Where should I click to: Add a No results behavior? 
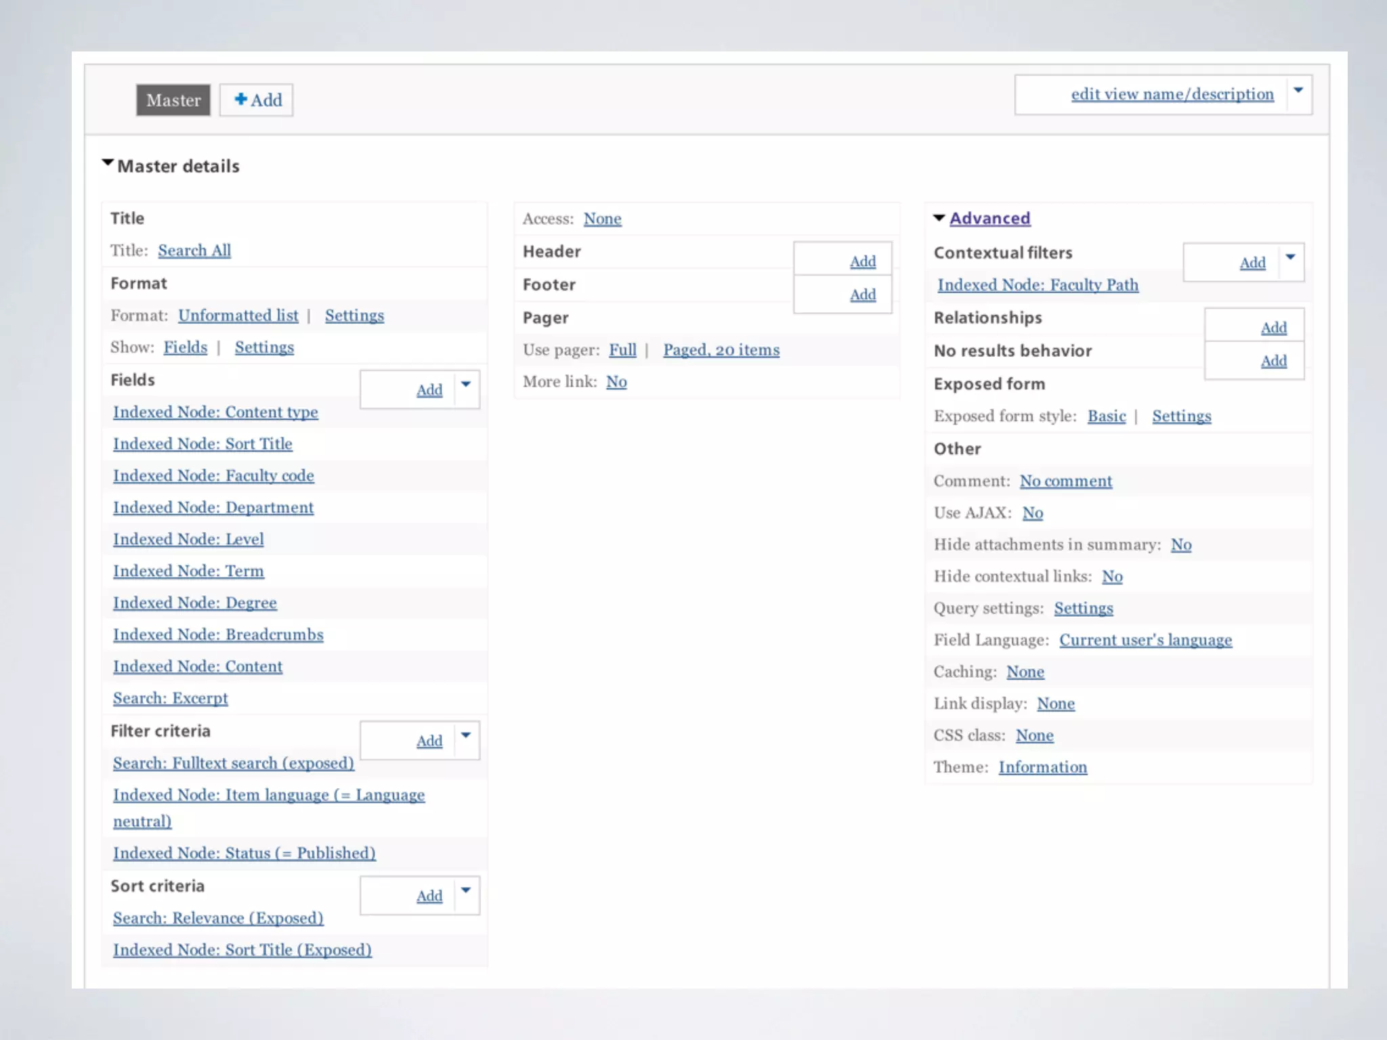tap(1273, 361)
